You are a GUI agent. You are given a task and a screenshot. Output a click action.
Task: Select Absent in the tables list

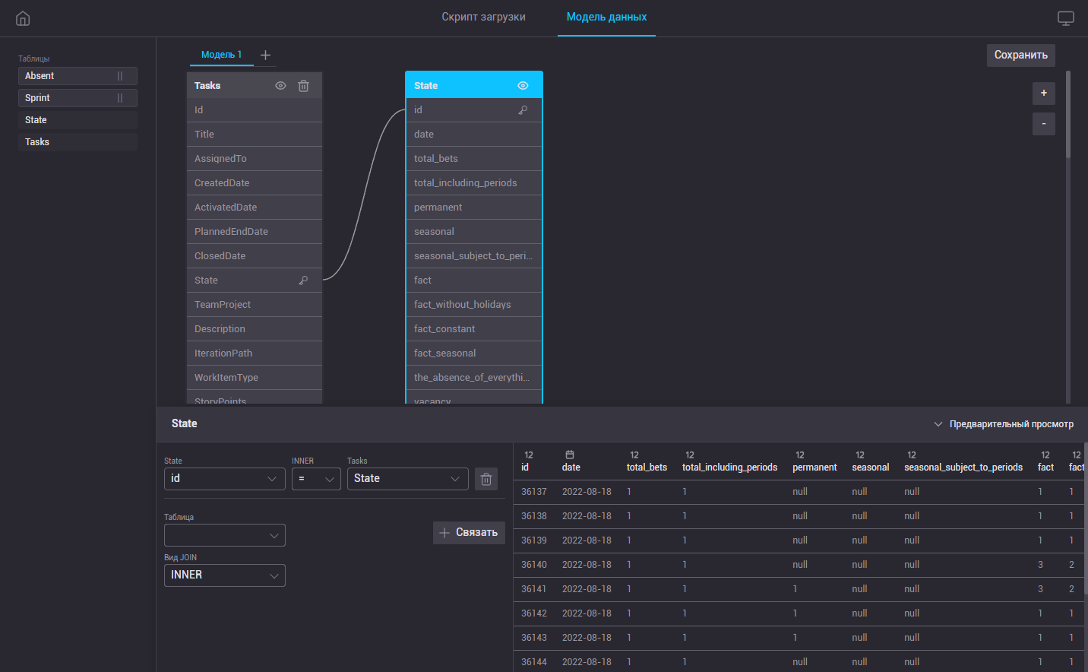click(x=77, y=76)
